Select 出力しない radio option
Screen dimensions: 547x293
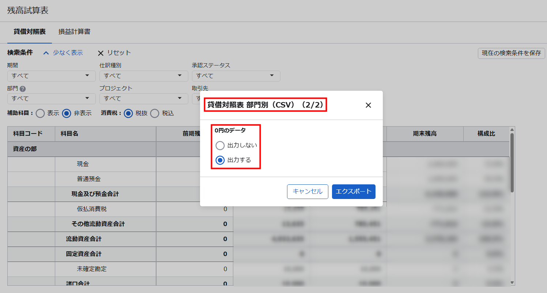pos(220,146)
